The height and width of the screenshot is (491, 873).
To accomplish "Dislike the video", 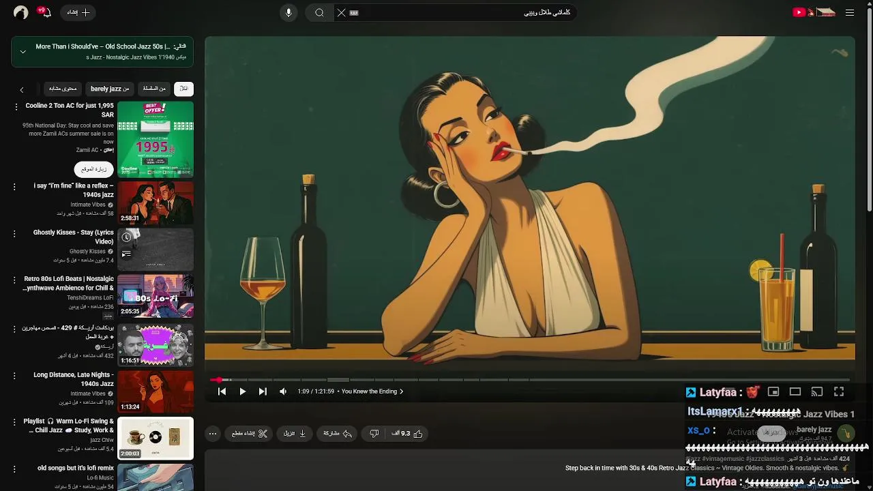I will click(374, 433).
